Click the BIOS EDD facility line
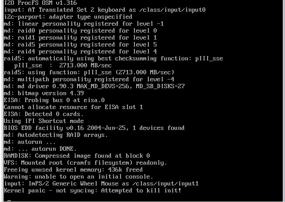Screen dimensions: 285x202 (x=94, y=128)
